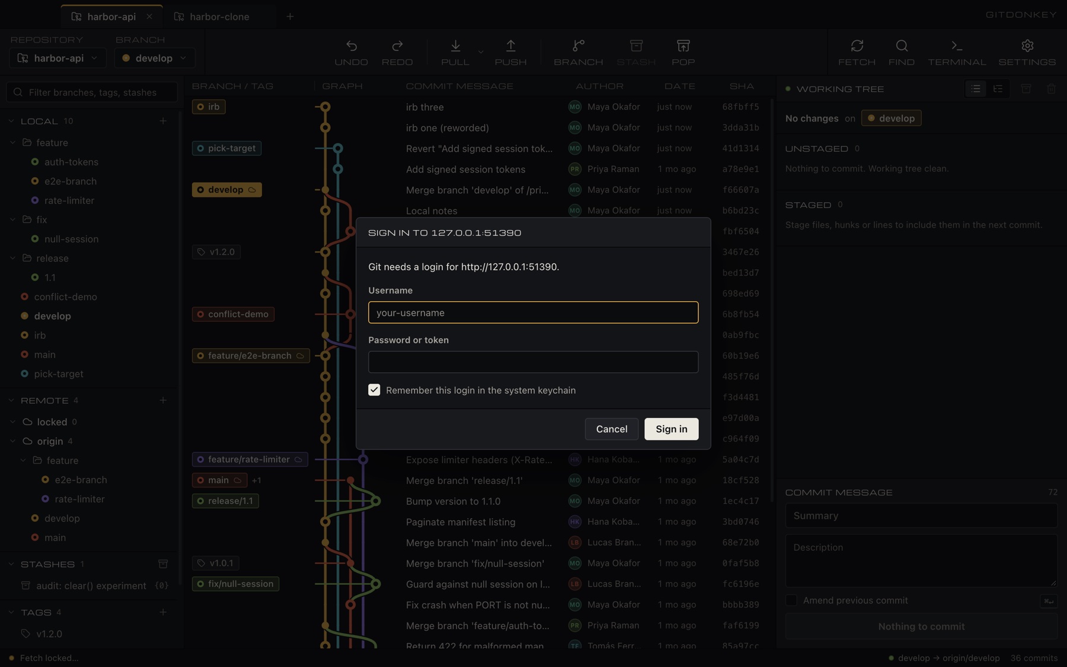The height and width of the screenshot is (667, 1067).
Task: Add a new remote with plus icon
Action: tap(163, 400)
